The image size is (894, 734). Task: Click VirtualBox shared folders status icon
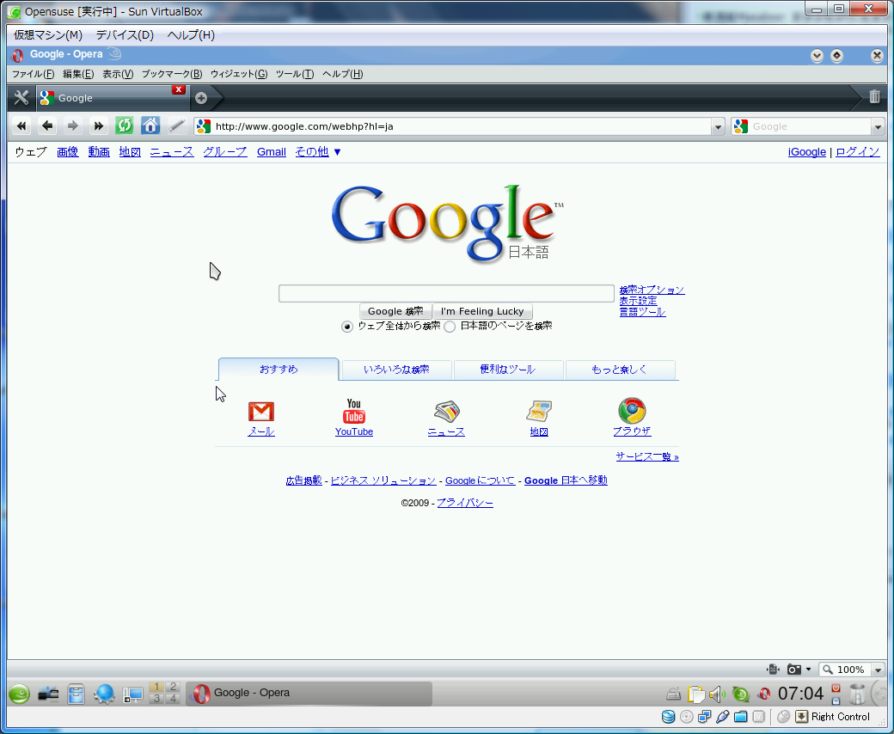pos(741,717)
